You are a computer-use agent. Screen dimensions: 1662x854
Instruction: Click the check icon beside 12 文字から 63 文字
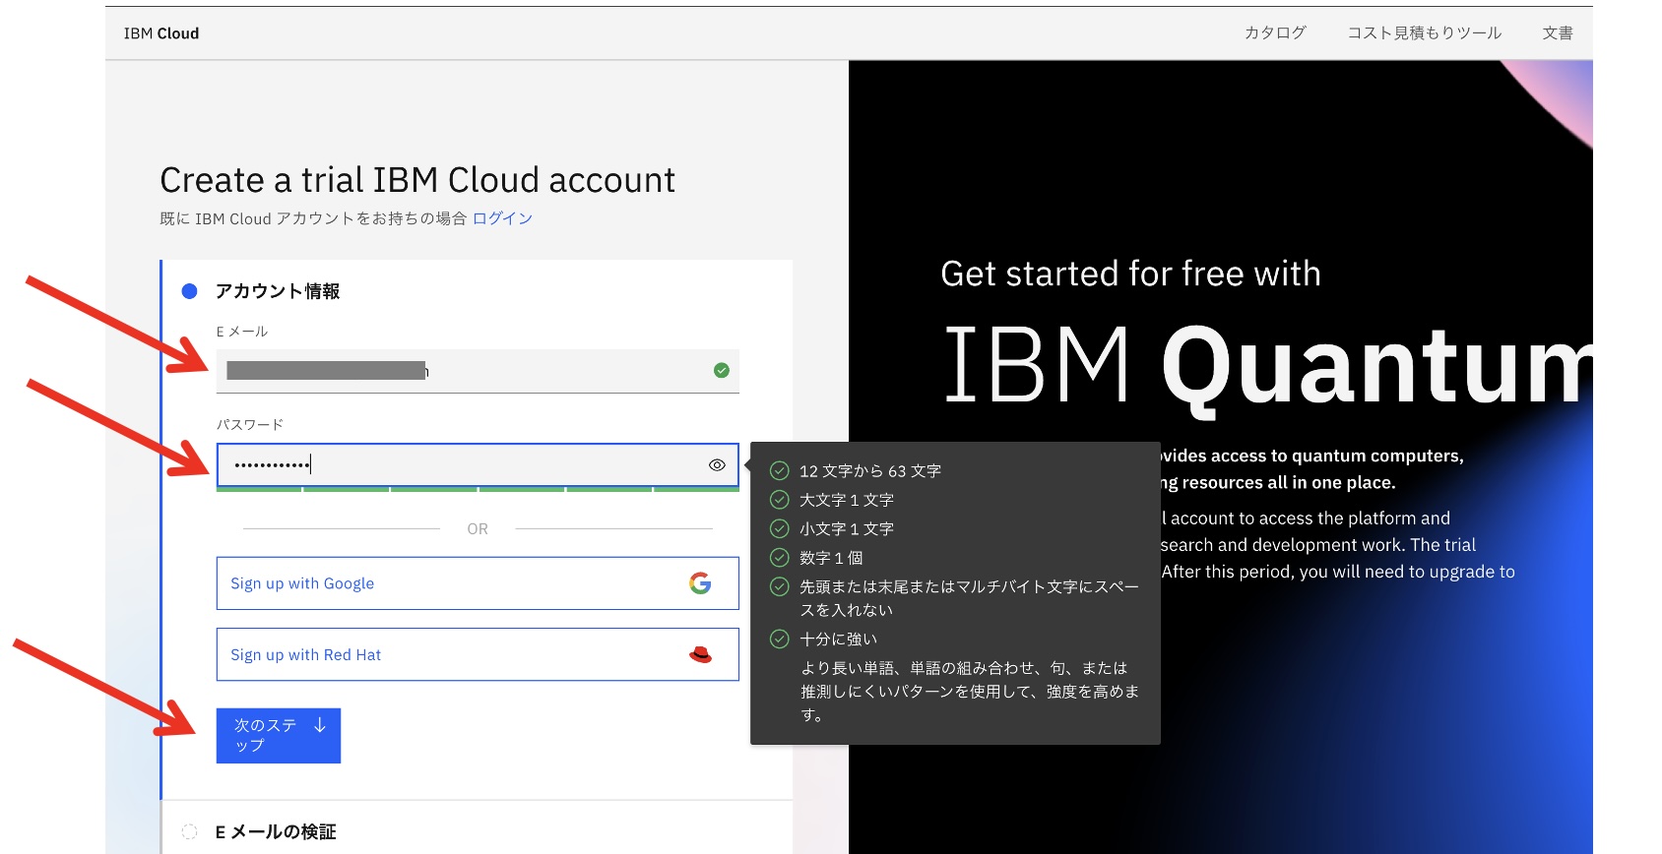780,471
